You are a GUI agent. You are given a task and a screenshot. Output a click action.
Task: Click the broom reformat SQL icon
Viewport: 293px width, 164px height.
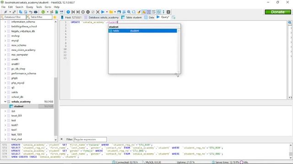pos(139,12)
